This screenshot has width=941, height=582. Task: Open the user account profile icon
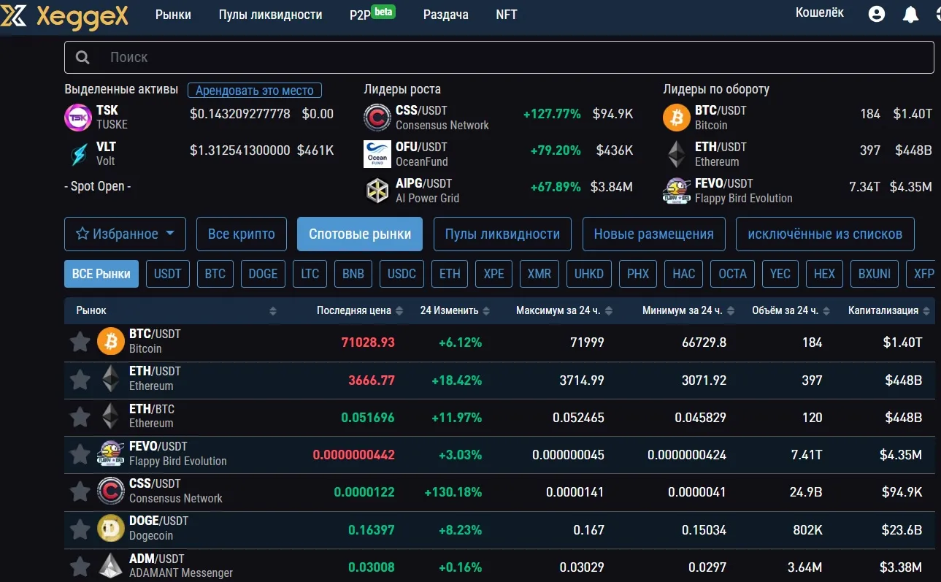click(x=877, y=14)
